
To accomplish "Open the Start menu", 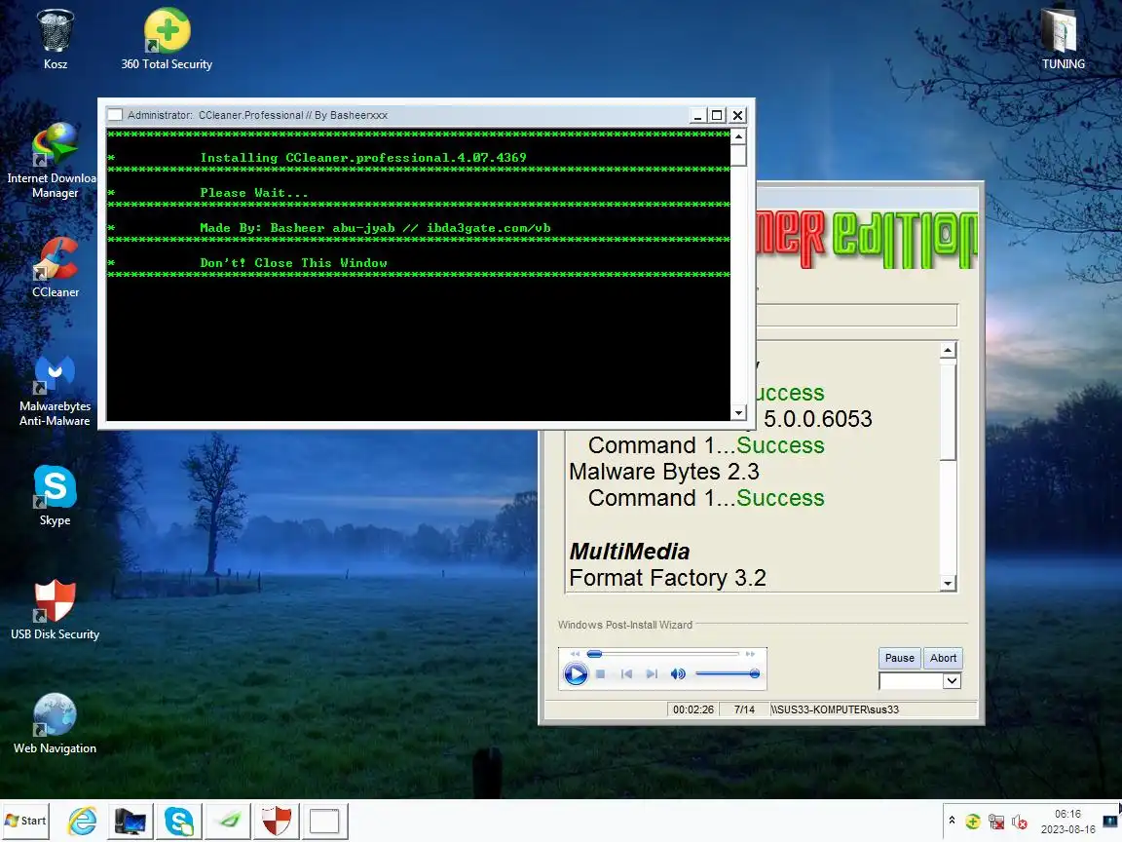I will click(x=25, y=821).
